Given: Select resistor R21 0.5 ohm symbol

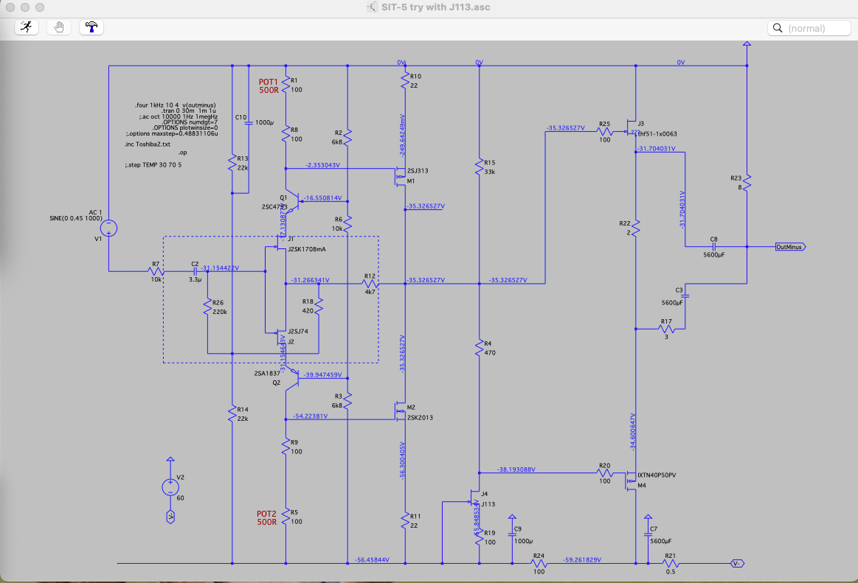Looking at the screenshot, I should point(671,564).
